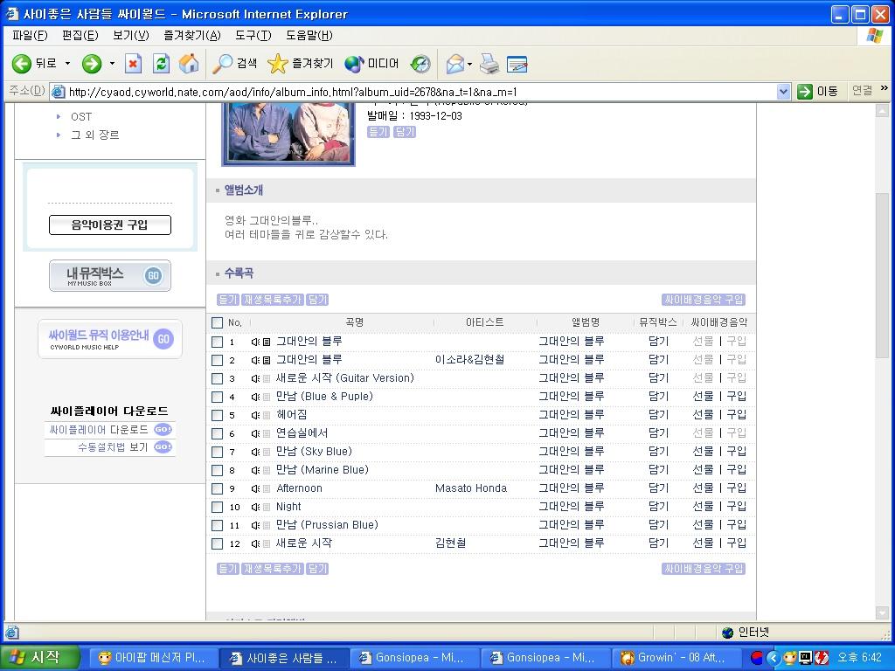Open the 즐겨찾기 favorites star button
895x671 pixels.
(301, 63)
